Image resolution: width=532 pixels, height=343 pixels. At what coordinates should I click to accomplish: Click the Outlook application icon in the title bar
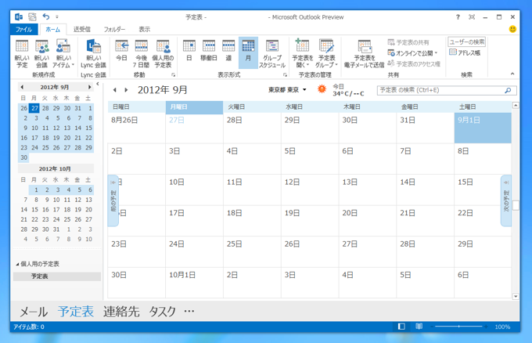click(19, 16)
